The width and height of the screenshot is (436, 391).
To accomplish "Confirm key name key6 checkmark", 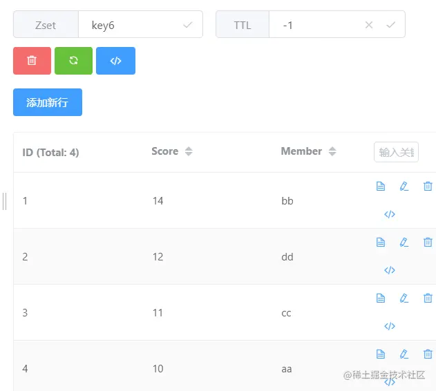I will point(188,25).
